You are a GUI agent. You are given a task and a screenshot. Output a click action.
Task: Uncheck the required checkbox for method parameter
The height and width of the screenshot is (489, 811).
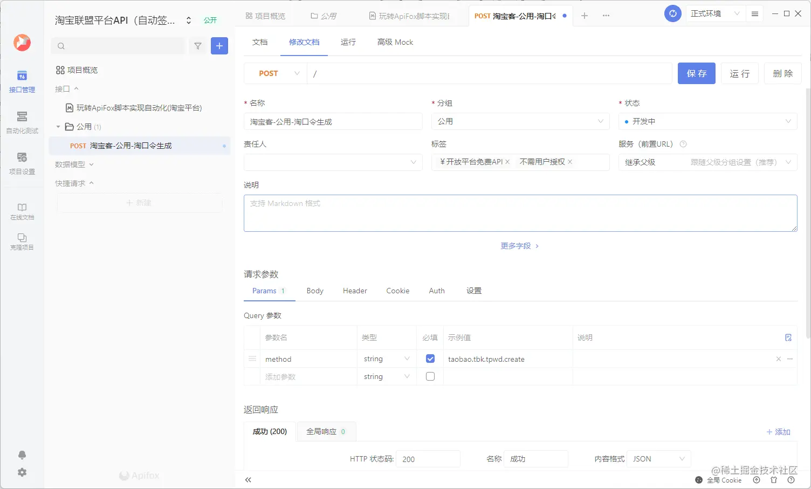coord(430,358)
